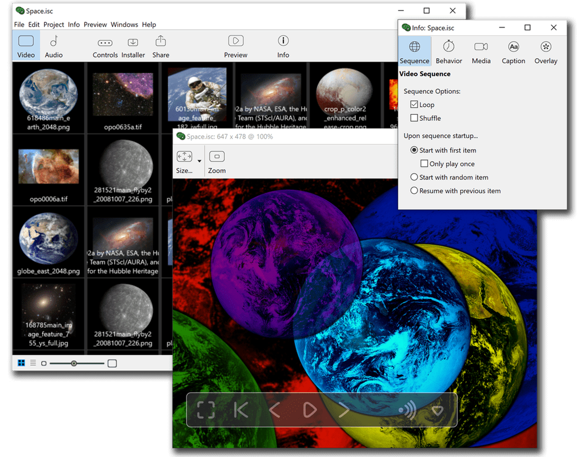Launch the Preview from the toolbar
This screenshot has height=457, width=581.
(236, 46)
